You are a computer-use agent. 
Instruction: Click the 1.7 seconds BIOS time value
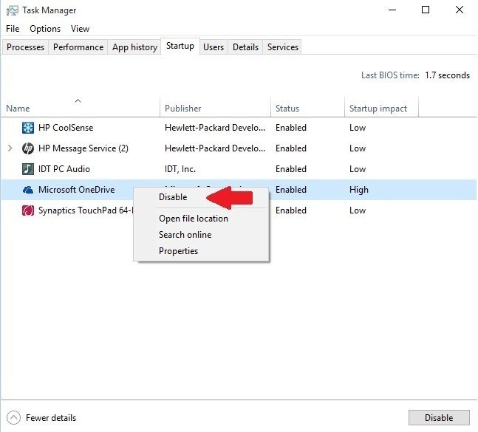tap(447, 75)
